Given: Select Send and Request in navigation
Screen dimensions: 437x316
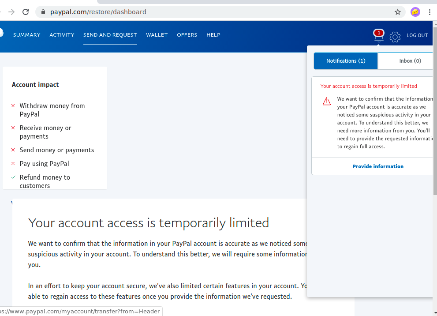Looking at the screenshot, I should coord(110,35).
